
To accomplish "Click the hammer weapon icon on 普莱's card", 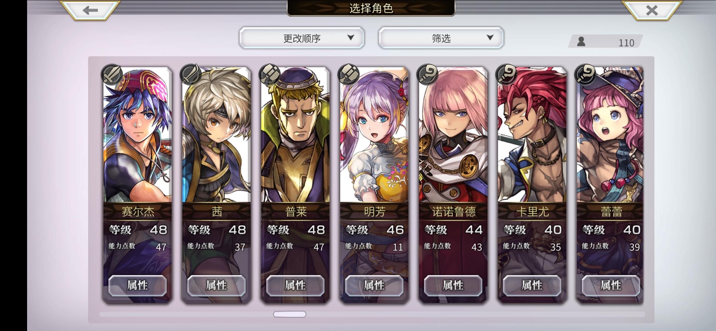I will tap(269, 74).
